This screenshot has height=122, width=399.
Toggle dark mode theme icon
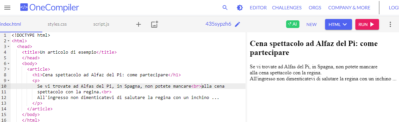(x=239, y=8)
